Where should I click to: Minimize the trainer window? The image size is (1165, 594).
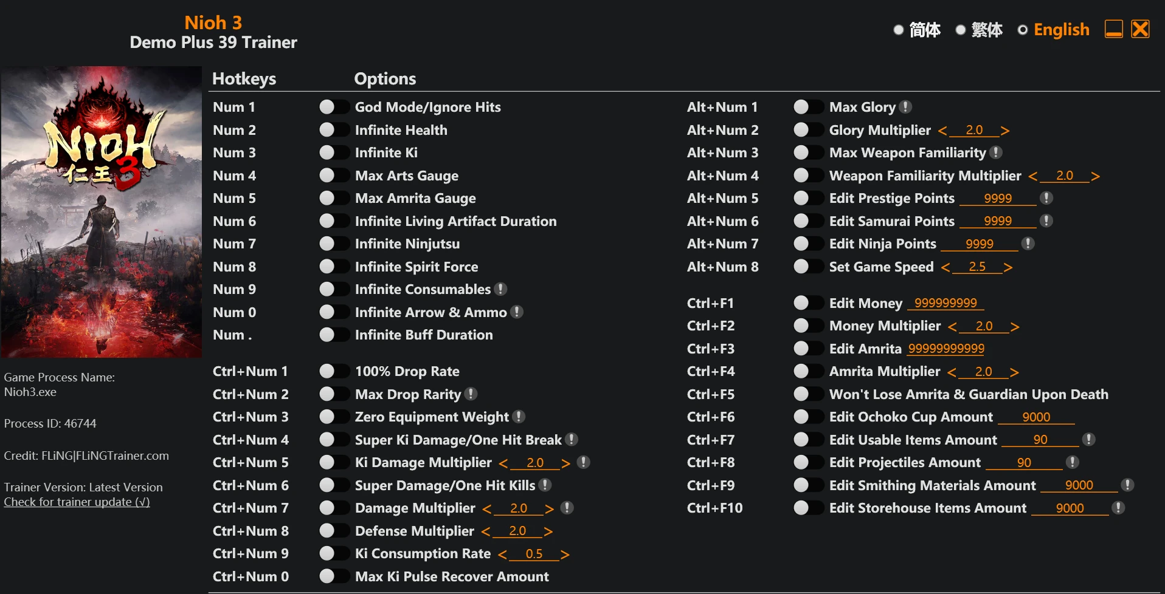(1113, 29)
